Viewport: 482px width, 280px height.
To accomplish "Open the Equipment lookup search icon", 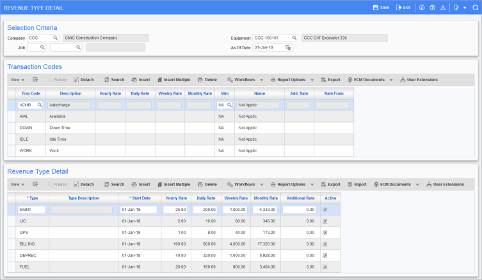I will (294, 38).
